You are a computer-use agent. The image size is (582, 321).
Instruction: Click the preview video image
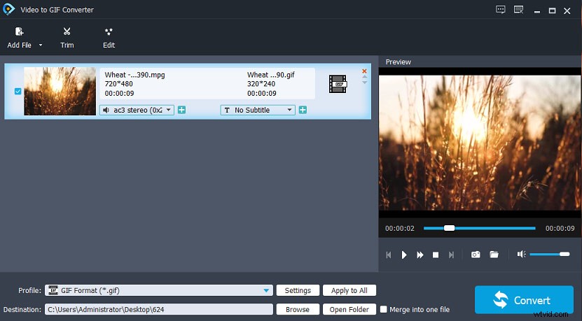tap(480, 143)
